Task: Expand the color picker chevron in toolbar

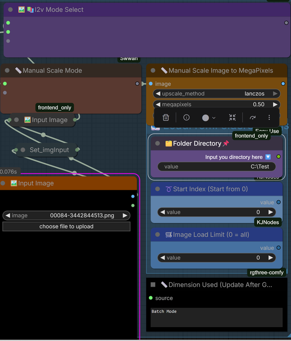Action: click(214, 118)
